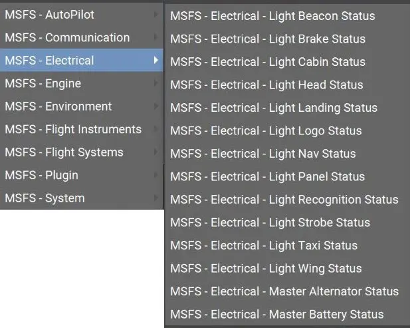Select Light Brake Status entry
This screenshot has width=410, height=328.
tap(287, 39)
